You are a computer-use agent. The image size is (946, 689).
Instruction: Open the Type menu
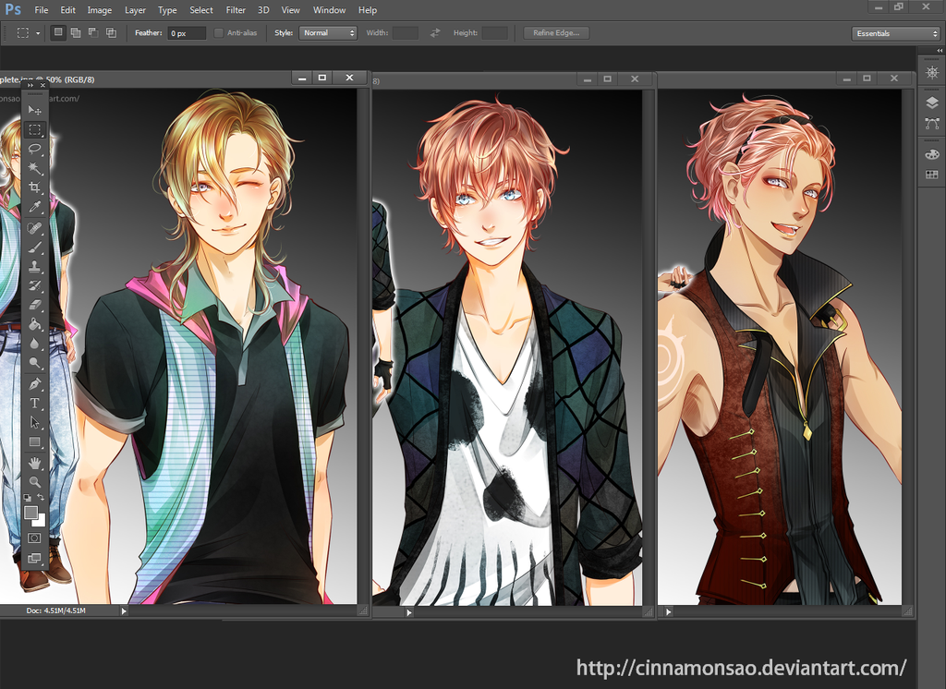[x=167, y=10]
